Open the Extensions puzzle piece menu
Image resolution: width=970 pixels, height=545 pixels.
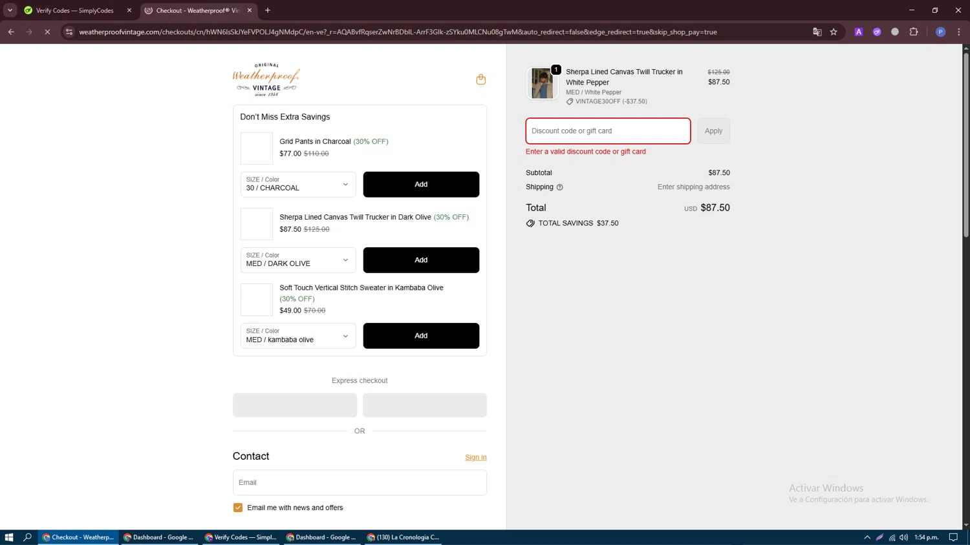[914, 32]
